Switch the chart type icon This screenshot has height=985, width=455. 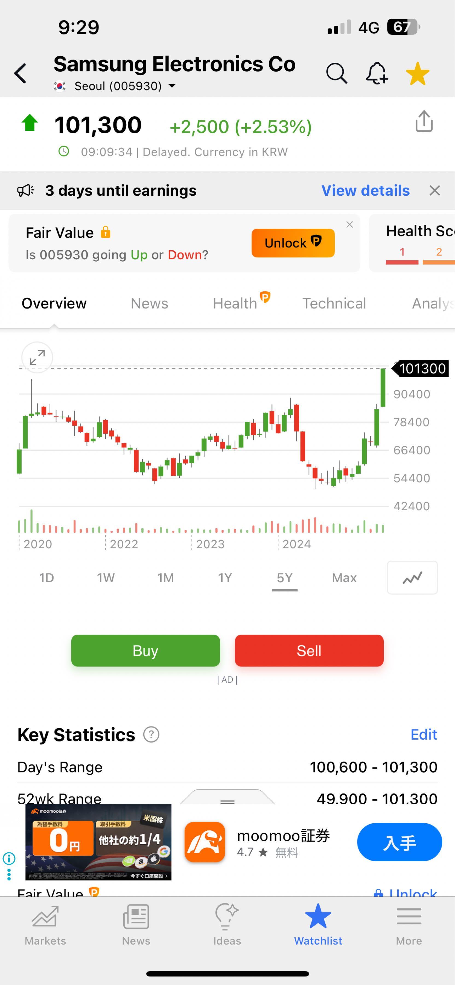(412, 577)
